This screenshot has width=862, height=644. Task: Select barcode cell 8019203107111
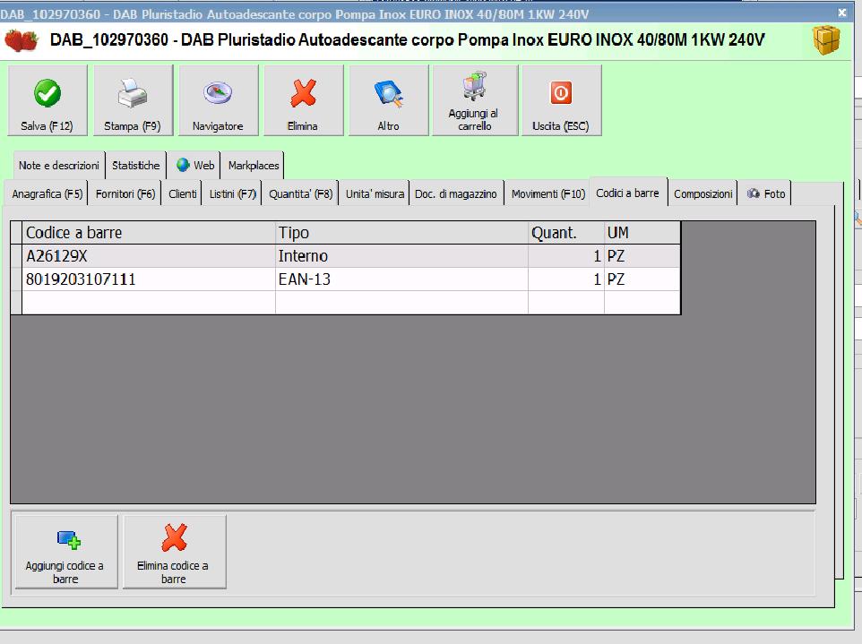pos(149,279)
